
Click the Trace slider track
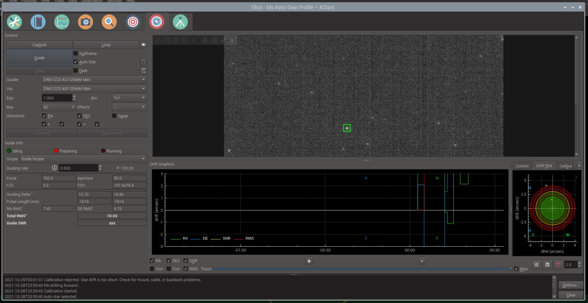[x=361, y=269]
